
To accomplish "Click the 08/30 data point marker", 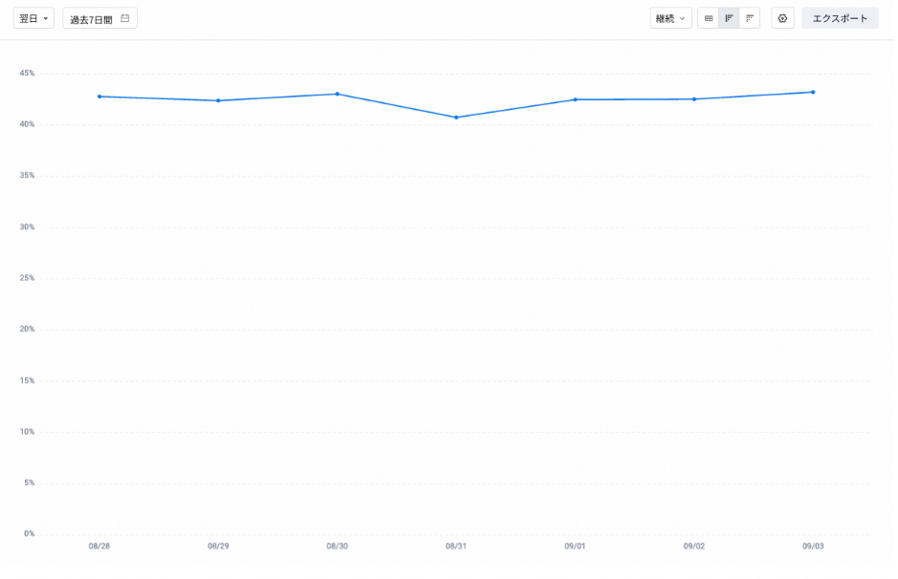I will coord(338,94).
